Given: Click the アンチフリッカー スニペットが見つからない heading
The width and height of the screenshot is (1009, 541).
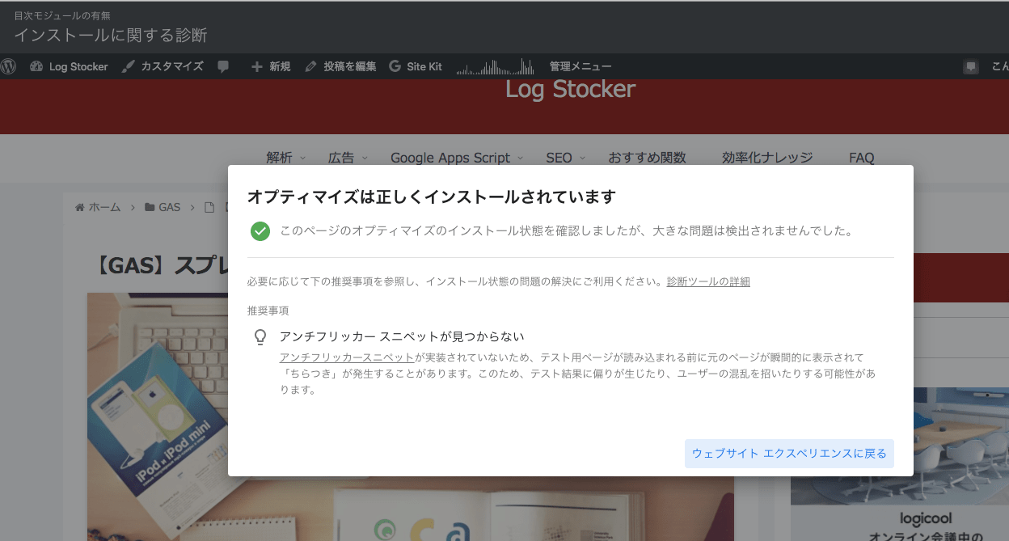Looking at the screenshot, I should coord(402,336).
